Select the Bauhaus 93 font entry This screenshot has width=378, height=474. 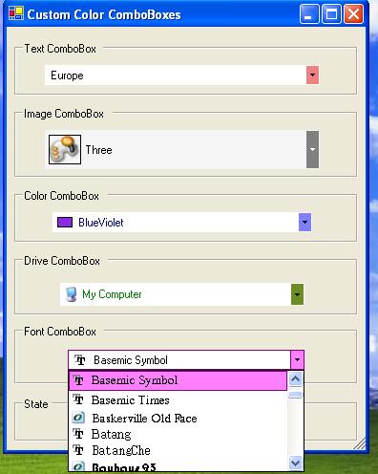tap(178, 467)
